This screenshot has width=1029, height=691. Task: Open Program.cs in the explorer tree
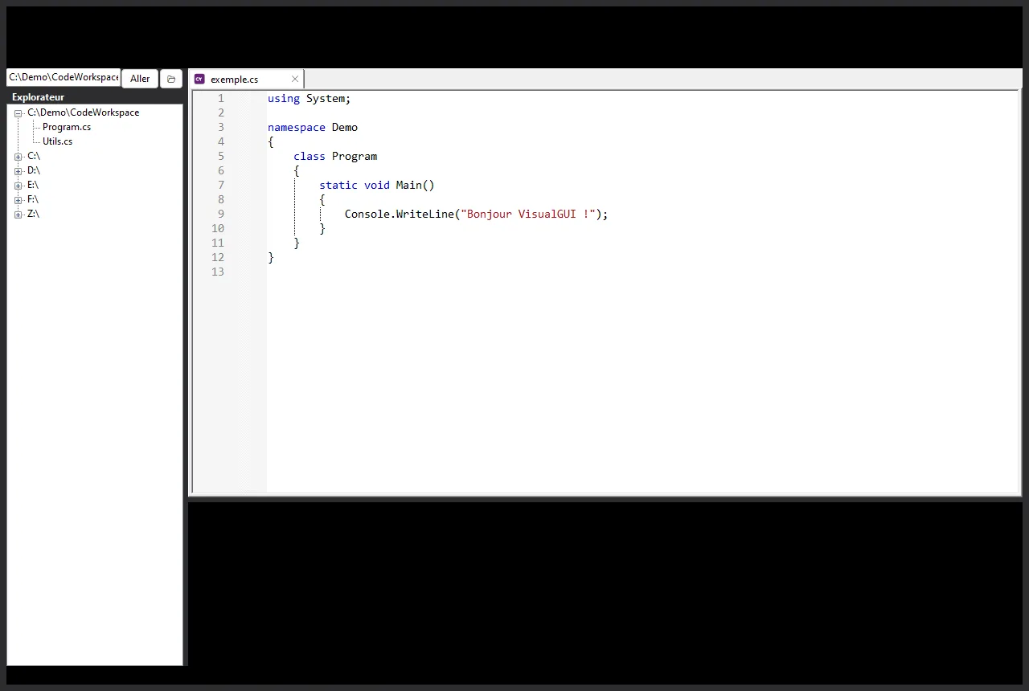pyautogui.click(x=67, y=127)
